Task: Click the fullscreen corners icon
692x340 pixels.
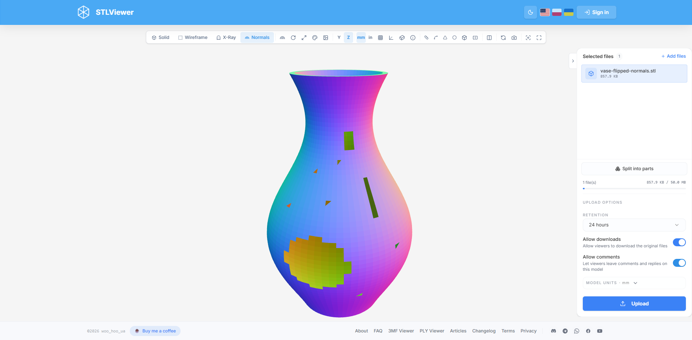Action: [539, 37]
